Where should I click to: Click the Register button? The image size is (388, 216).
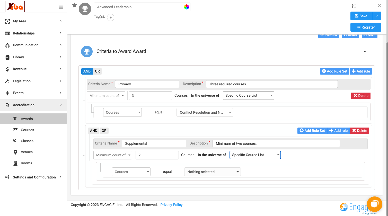click(x=366, y=27)
